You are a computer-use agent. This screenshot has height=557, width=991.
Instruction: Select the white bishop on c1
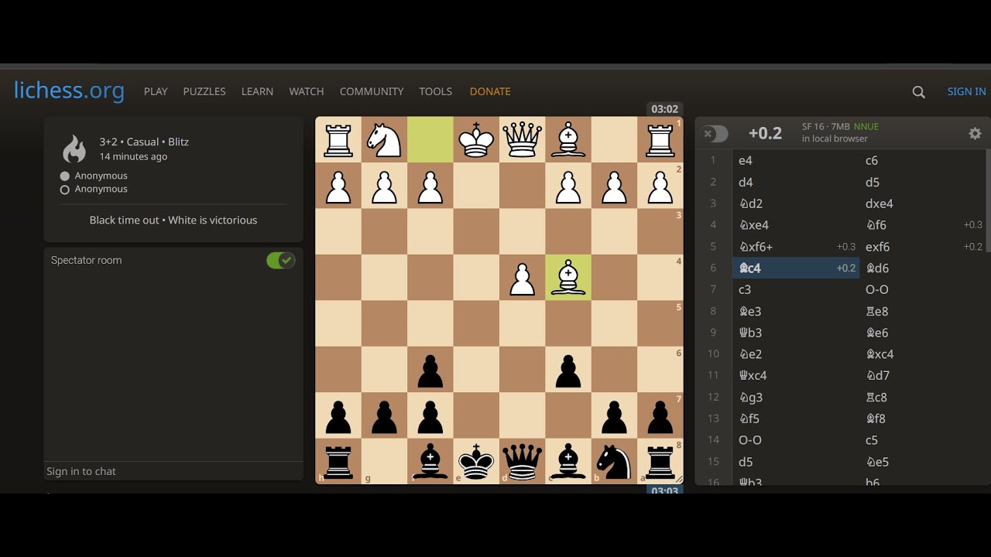(568, 140)
